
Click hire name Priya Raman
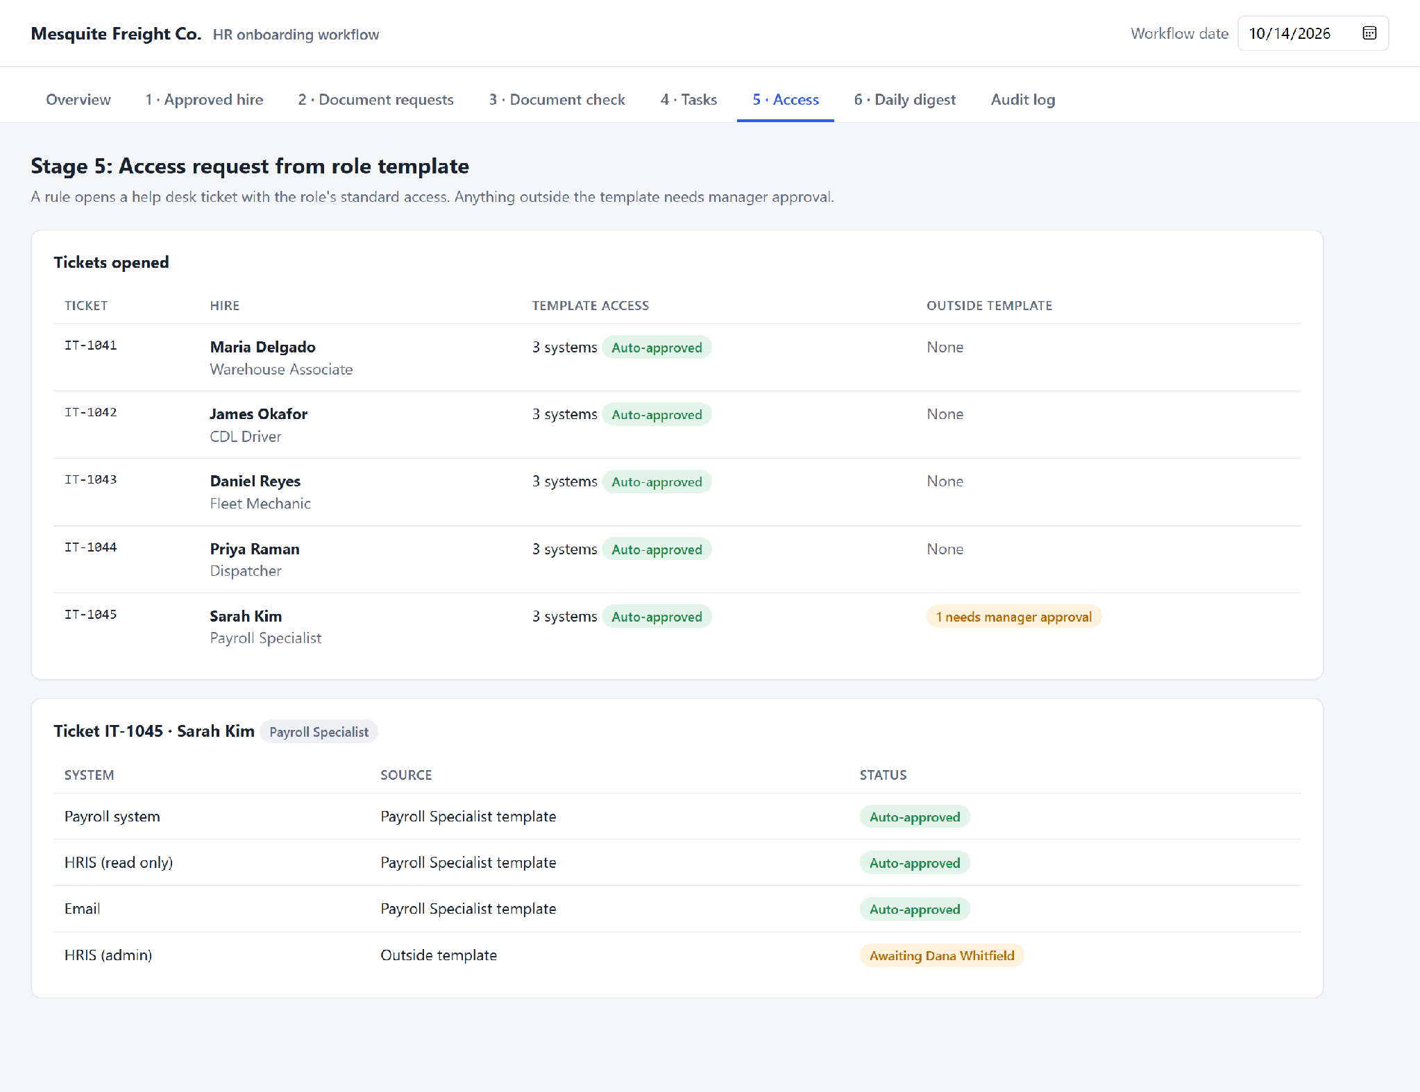[255, 549]
